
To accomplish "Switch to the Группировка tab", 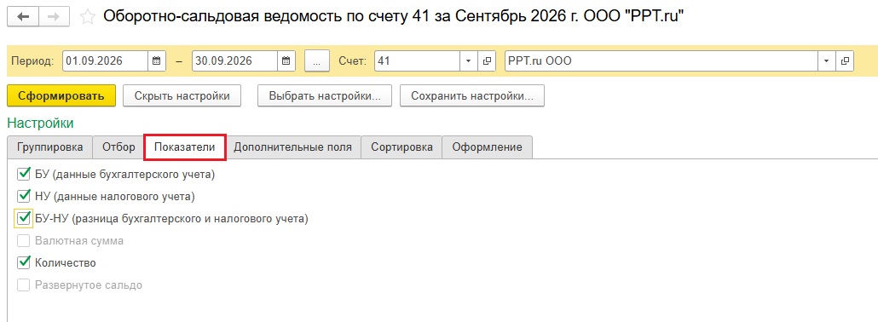I will [49, 147].
